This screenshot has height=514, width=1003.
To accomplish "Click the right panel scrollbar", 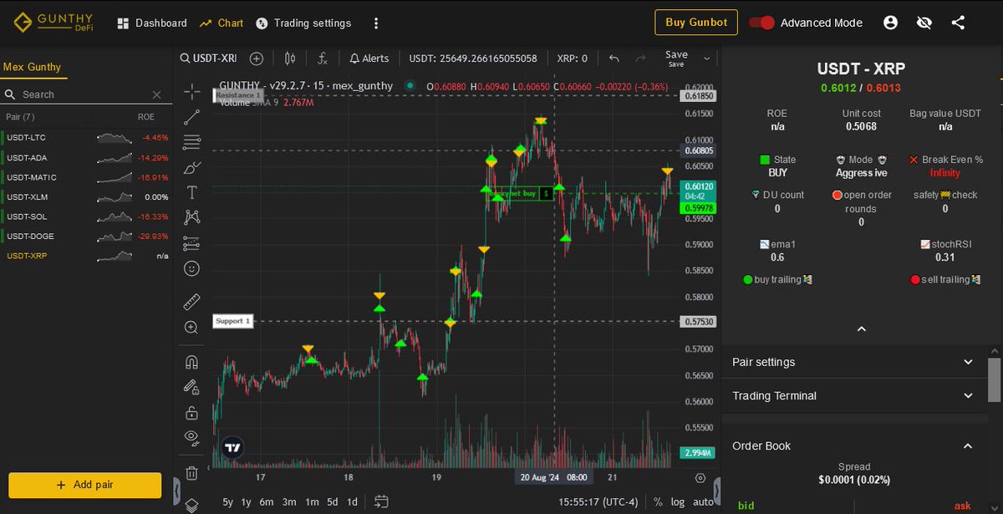I will [x=994, y=380].
